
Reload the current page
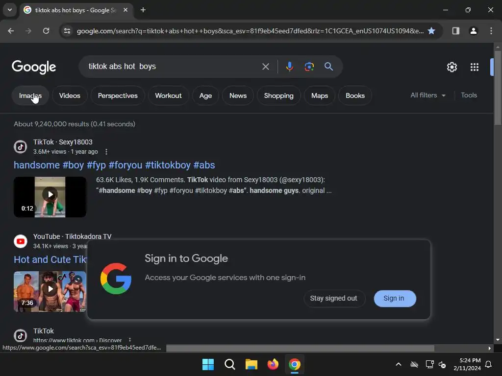(x=46, y=31)
